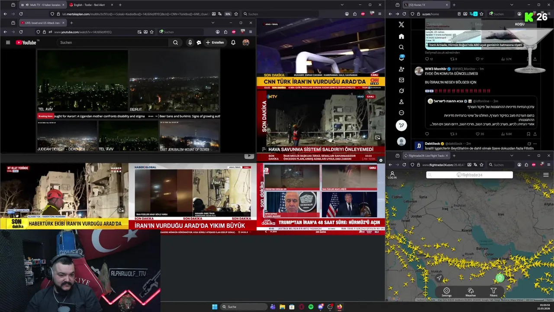Open Flightradar24 Weather layers
The width and height of the screenshot is (554, 312).
click(470, 292)
